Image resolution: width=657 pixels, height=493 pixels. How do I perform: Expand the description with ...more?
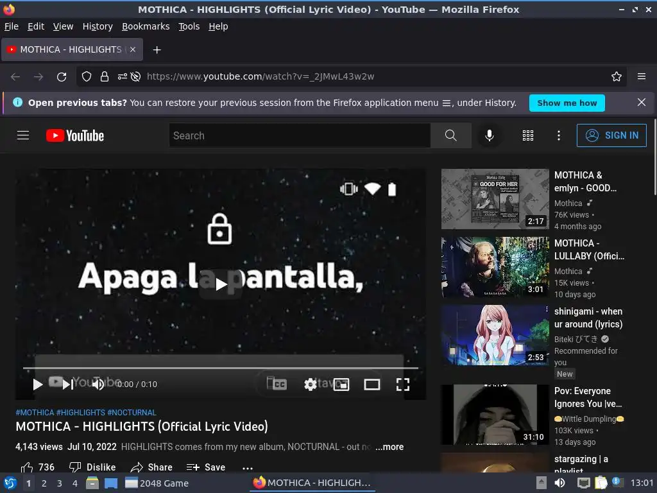pos(389,447)
